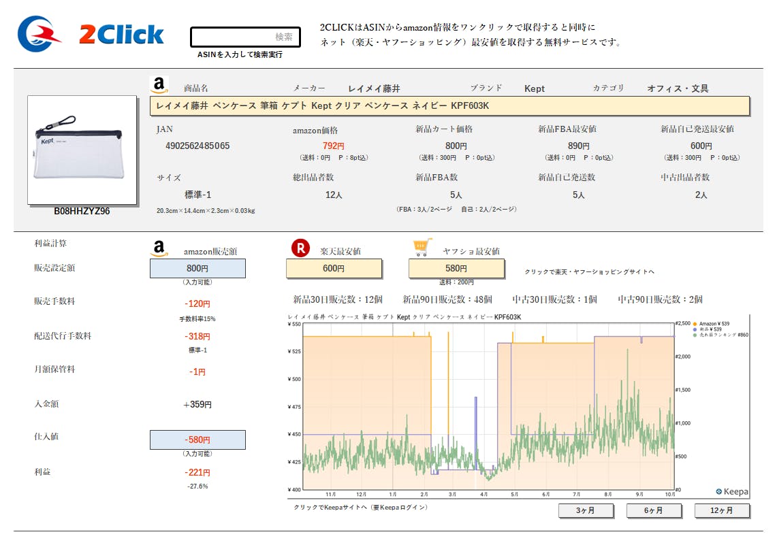Open the pencil case product thumbnail
This screenshot has height=545, width=777.
[x=82, y=150]
